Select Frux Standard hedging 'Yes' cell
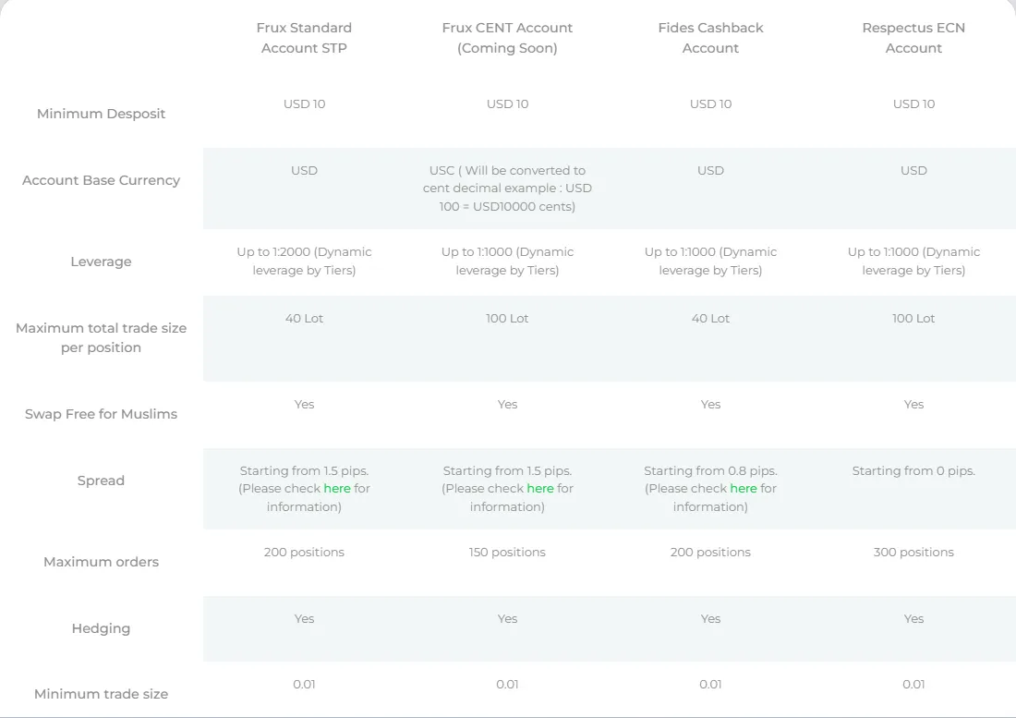The width and height of the screenshot is (1016, 718). click(304, 619)
